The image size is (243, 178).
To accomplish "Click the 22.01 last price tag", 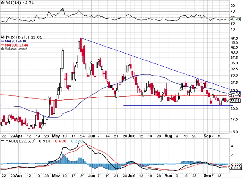I will point(235,101).
